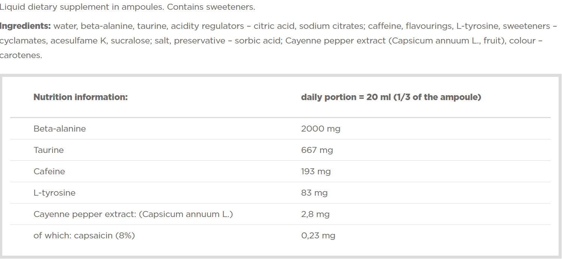Click the '193 mg' caffeine value
Viewport: 562px width, 259px height.
pyautogui.click(x=316, y=172)
